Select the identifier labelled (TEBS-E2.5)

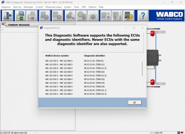point(95,76)
